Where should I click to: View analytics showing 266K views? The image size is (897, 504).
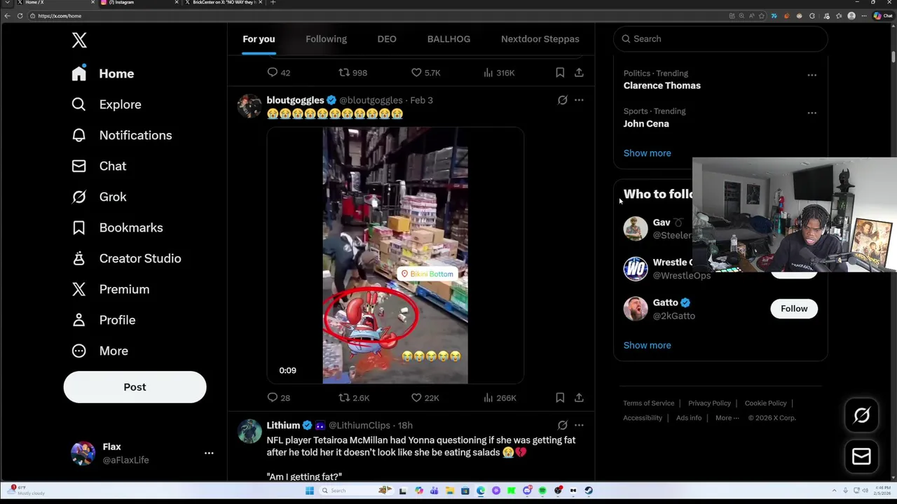click(x=500, y=398)
